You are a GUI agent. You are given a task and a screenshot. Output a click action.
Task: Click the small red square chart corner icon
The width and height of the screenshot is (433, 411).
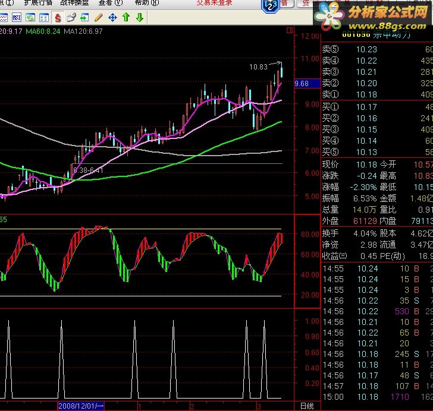(x=290, y=30)
